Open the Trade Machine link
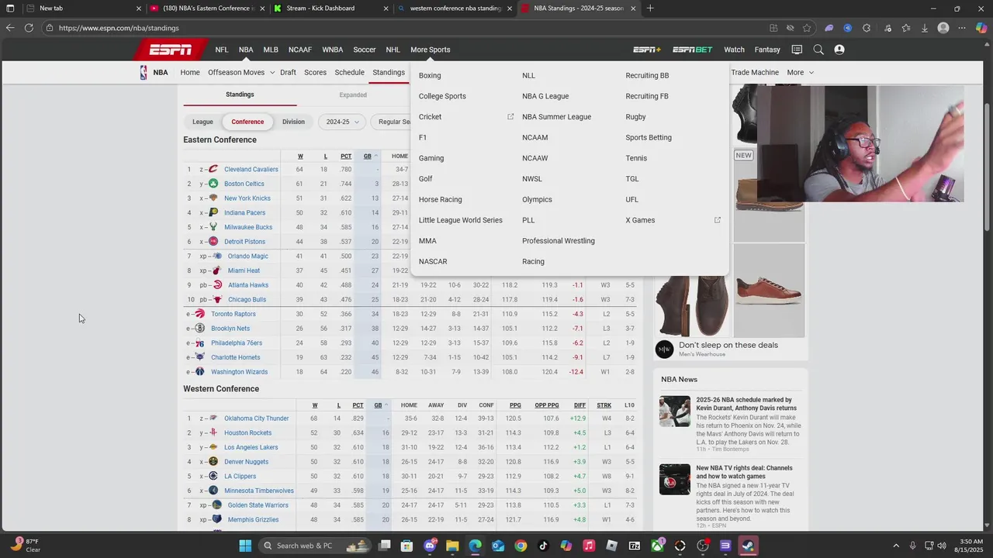 tap(755, 72)
